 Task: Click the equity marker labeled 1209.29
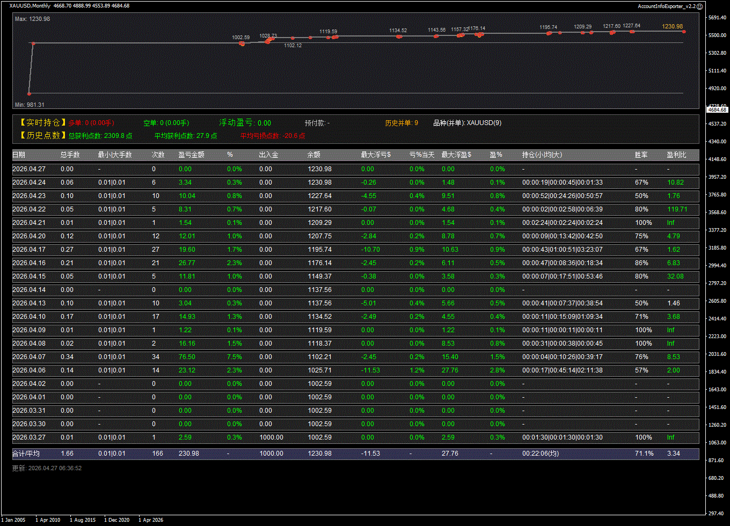pos(582,33)
